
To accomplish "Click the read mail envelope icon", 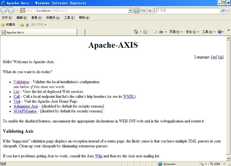I will [155, 32].
